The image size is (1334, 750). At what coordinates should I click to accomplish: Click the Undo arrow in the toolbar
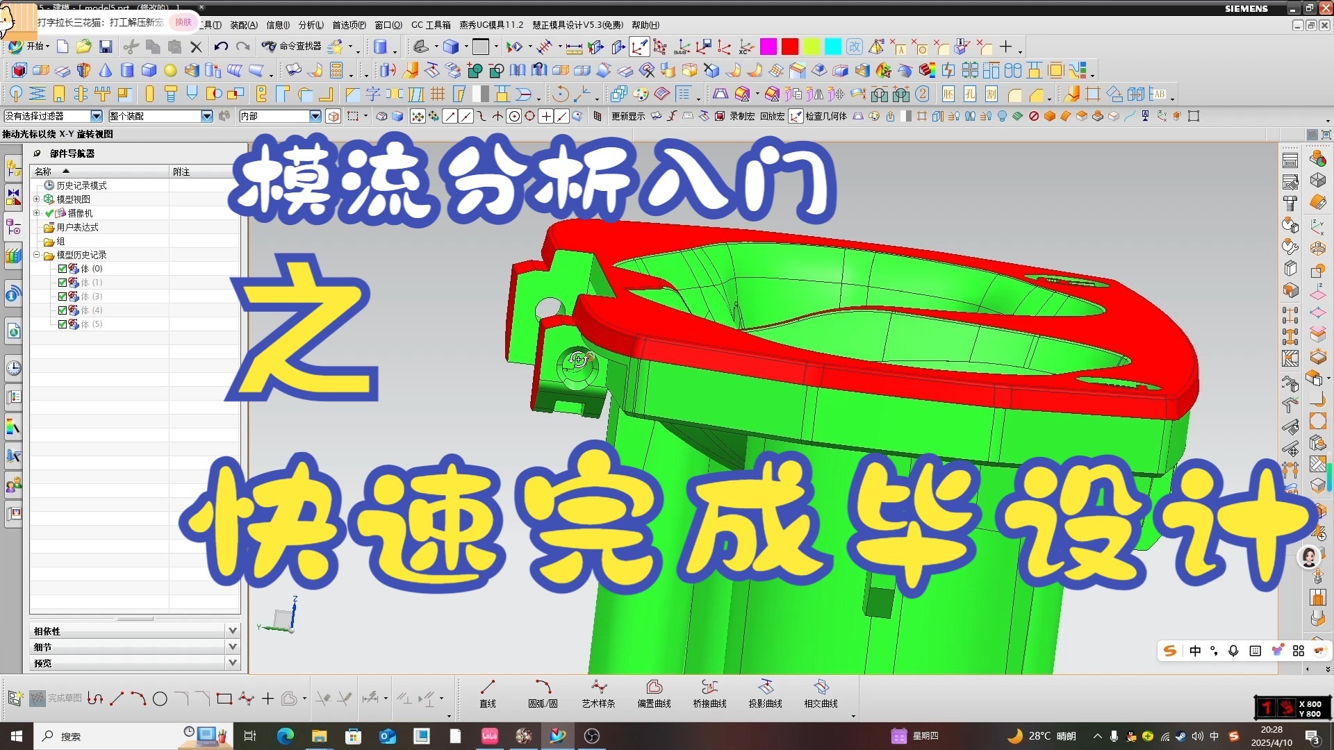(x=221, y=47)
